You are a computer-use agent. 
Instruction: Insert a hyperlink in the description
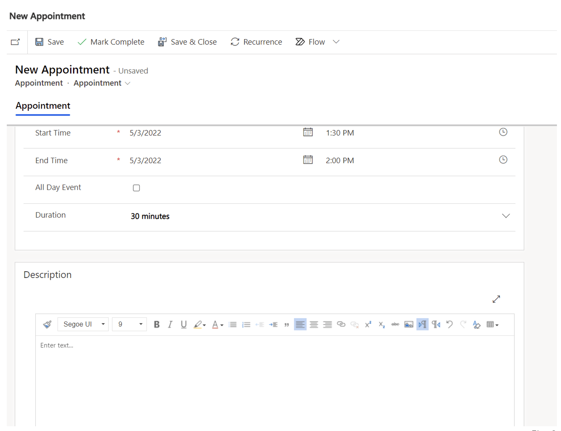coord(341,324)
